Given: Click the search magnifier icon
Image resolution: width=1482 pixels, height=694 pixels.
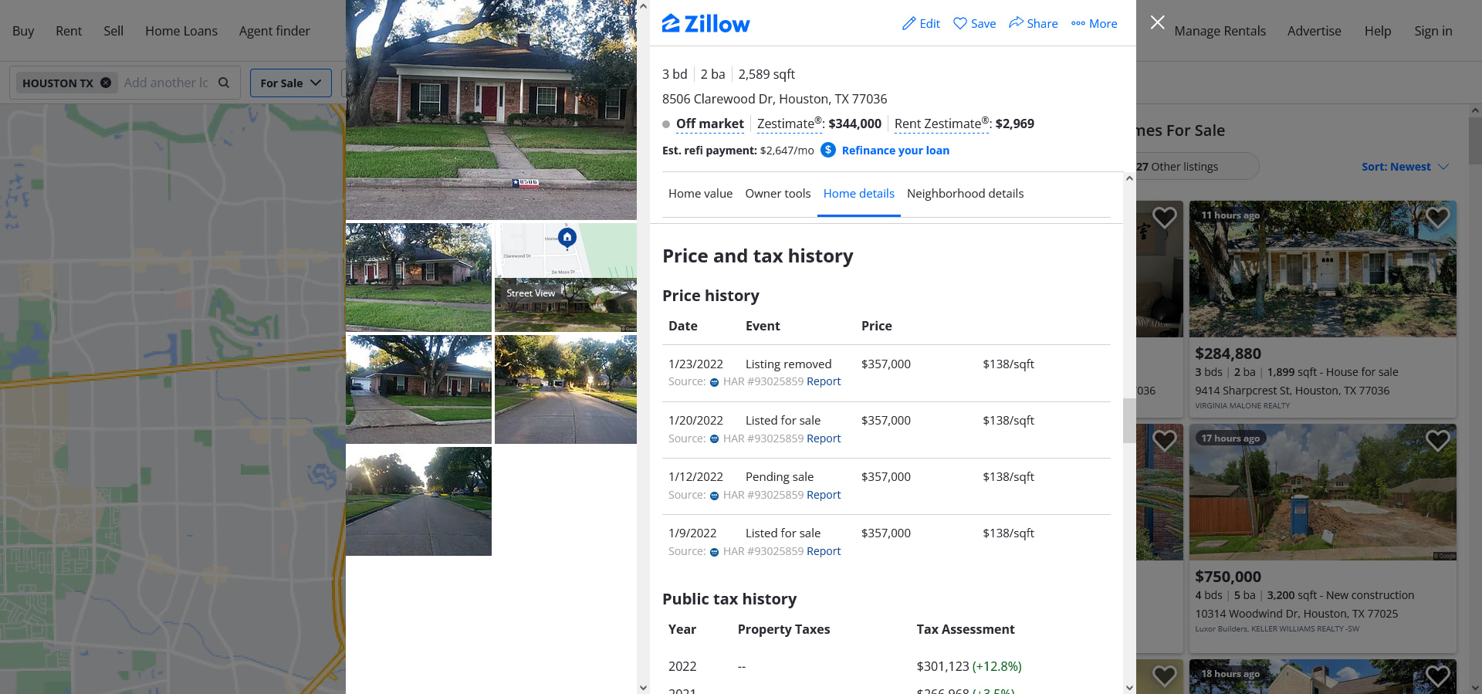Looking at the screenshot, I should pyautogui.click(x=224, y=83).
